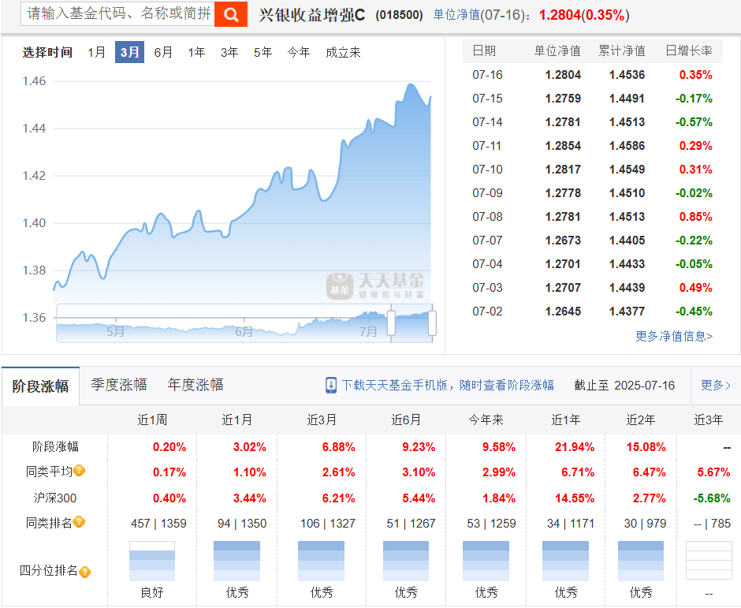Click 下载天天基金手机版 link
This screenshot has height=608, width=741.
coord(448,386)
